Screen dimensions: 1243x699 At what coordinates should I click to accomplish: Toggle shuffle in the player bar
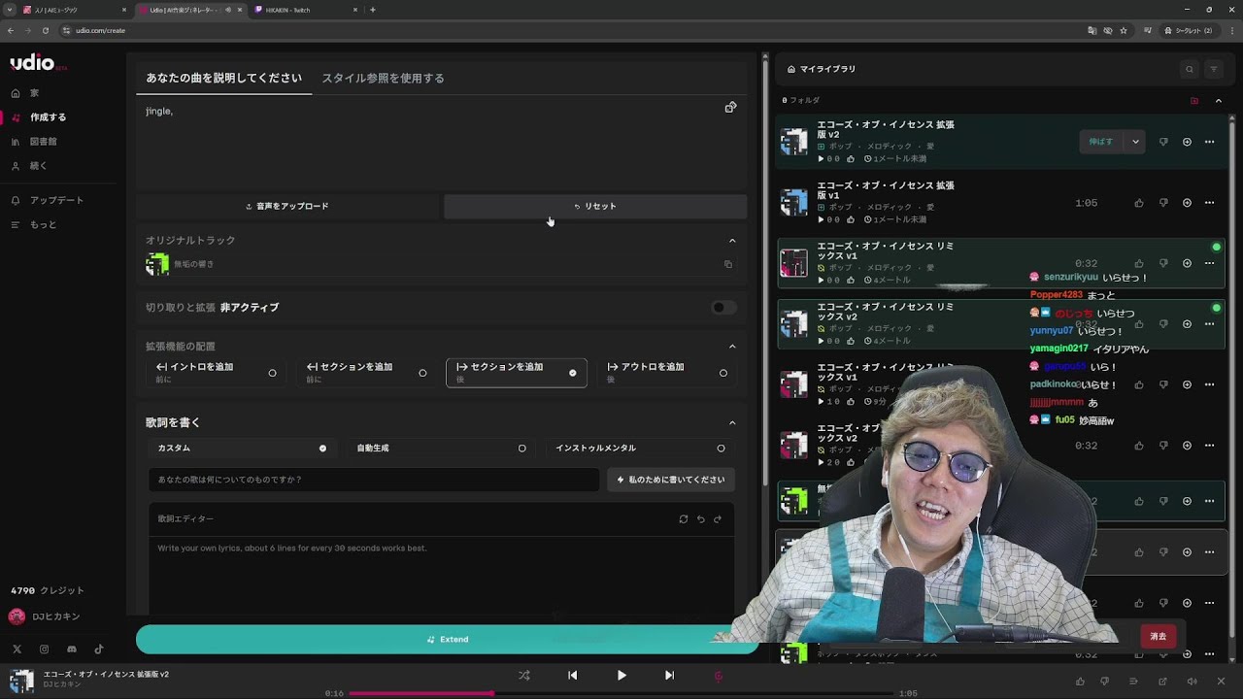pyautogui.click(x=524, y=676)
